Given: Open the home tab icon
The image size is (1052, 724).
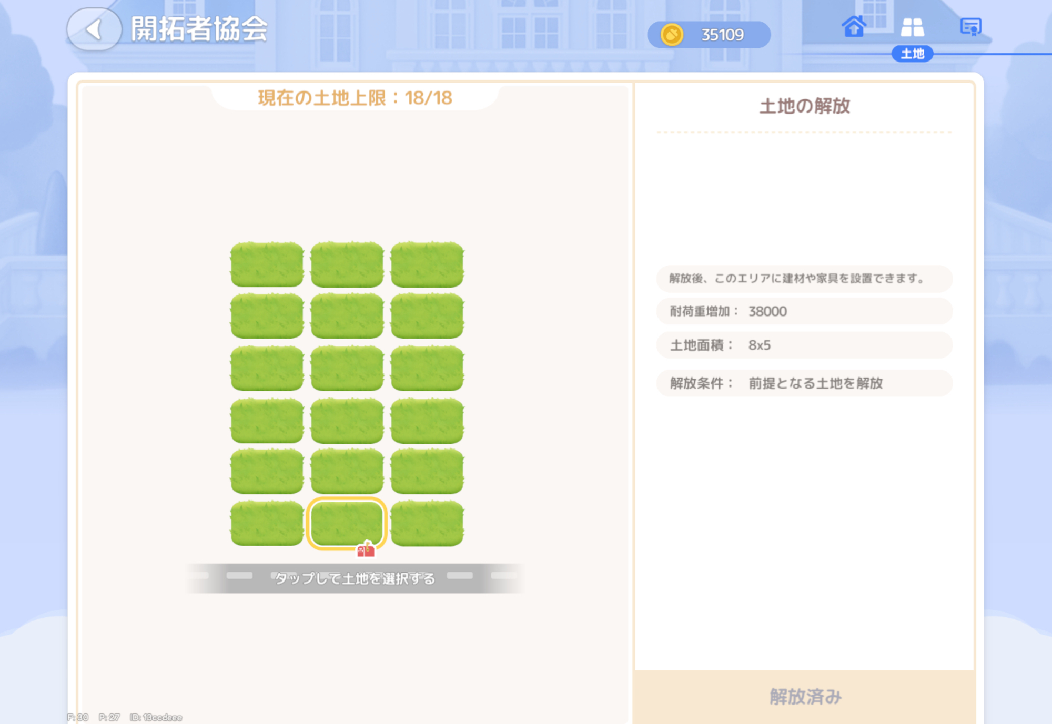Looking at the screenshot, I should point(853,27).
